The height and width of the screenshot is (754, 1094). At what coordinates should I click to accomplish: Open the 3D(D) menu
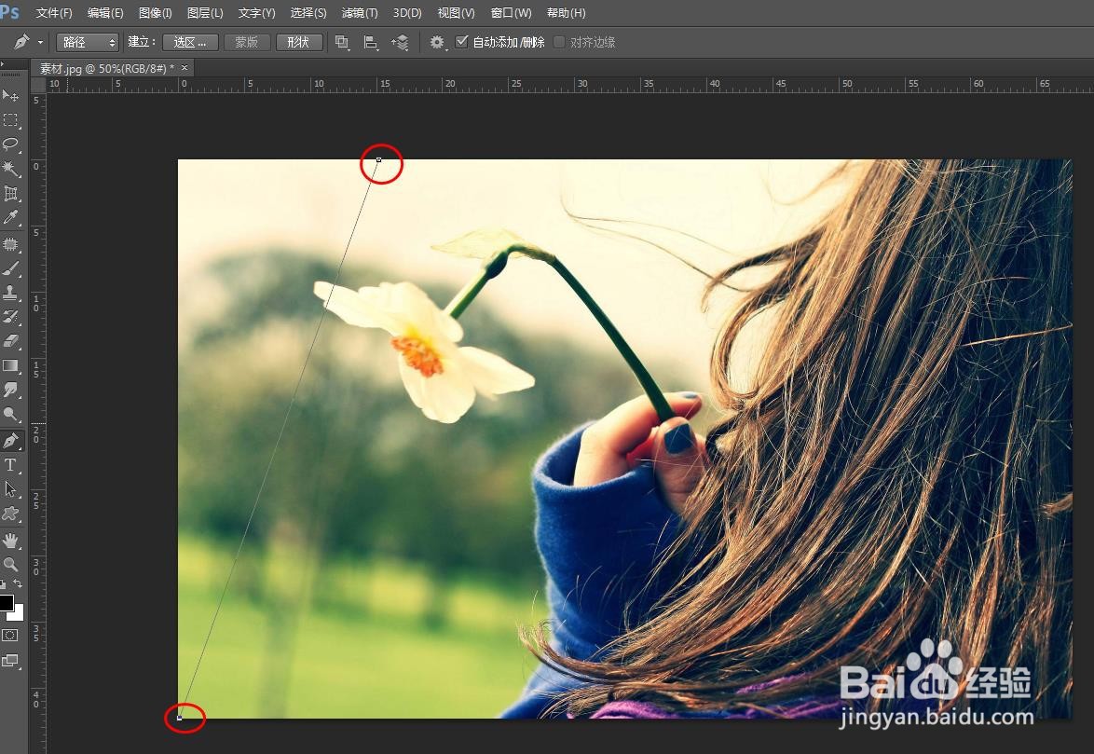coord(407,12)
